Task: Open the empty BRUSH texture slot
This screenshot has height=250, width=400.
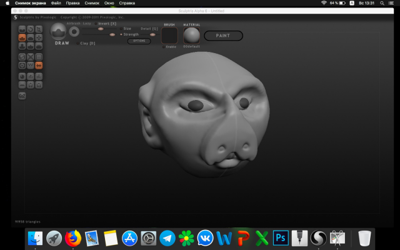Action: pyautogui.click(x=169, y=36)
